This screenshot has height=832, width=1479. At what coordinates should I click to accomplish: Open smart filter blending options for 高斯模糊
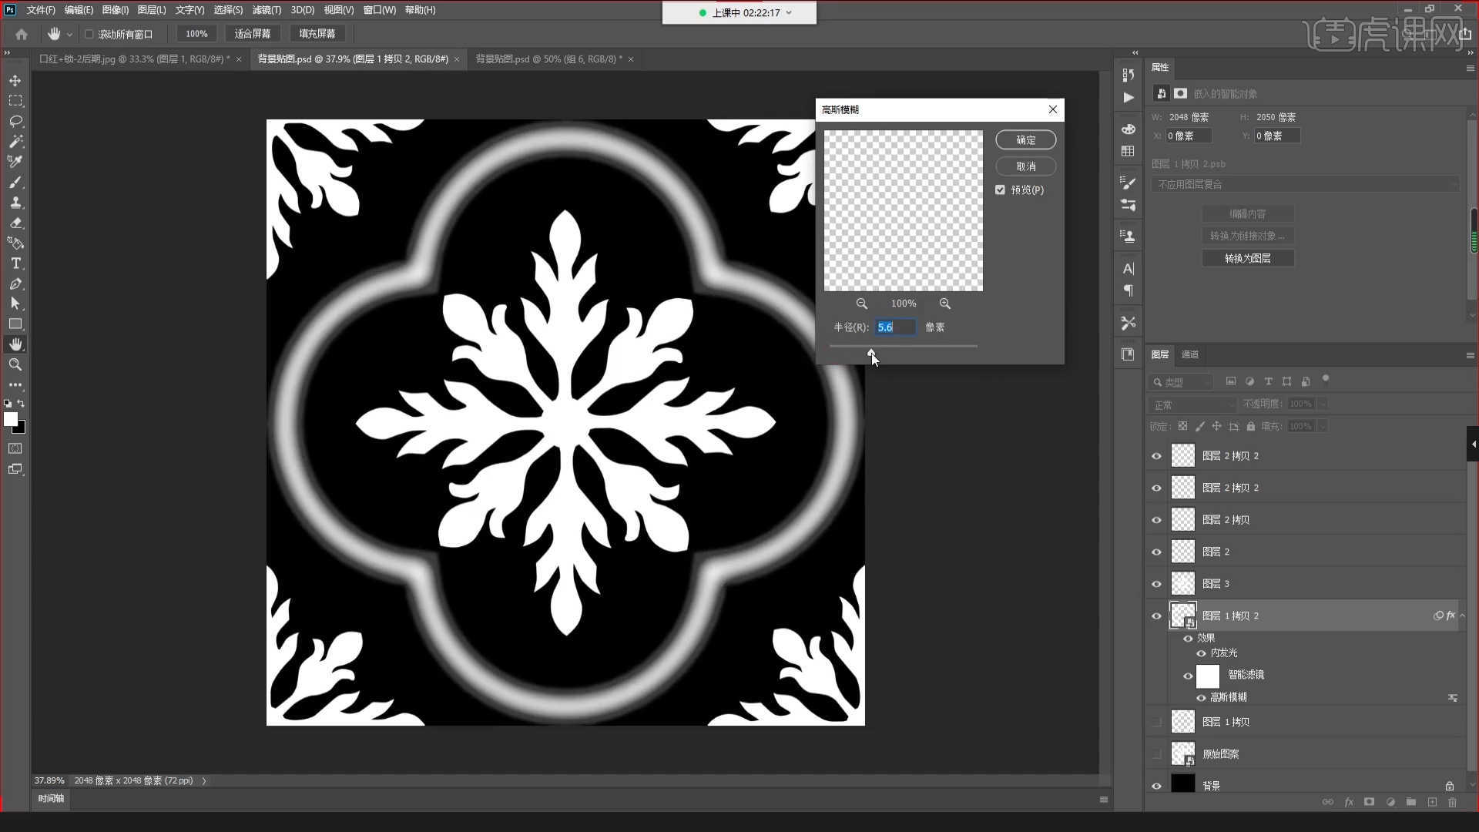(x=1453, y=698)
